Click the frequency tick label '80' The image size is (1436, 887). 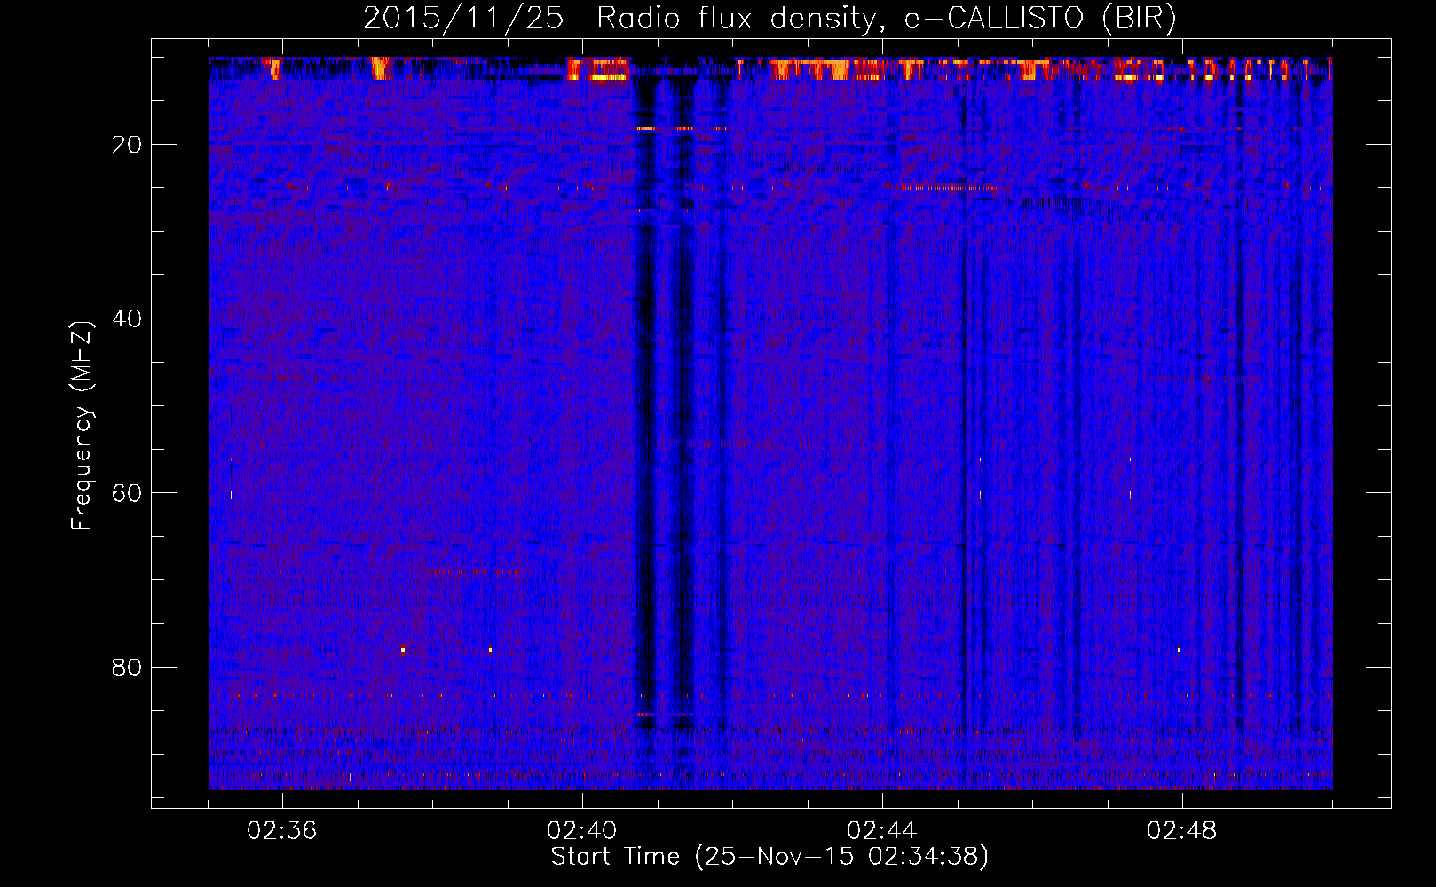tap(128, 668)
